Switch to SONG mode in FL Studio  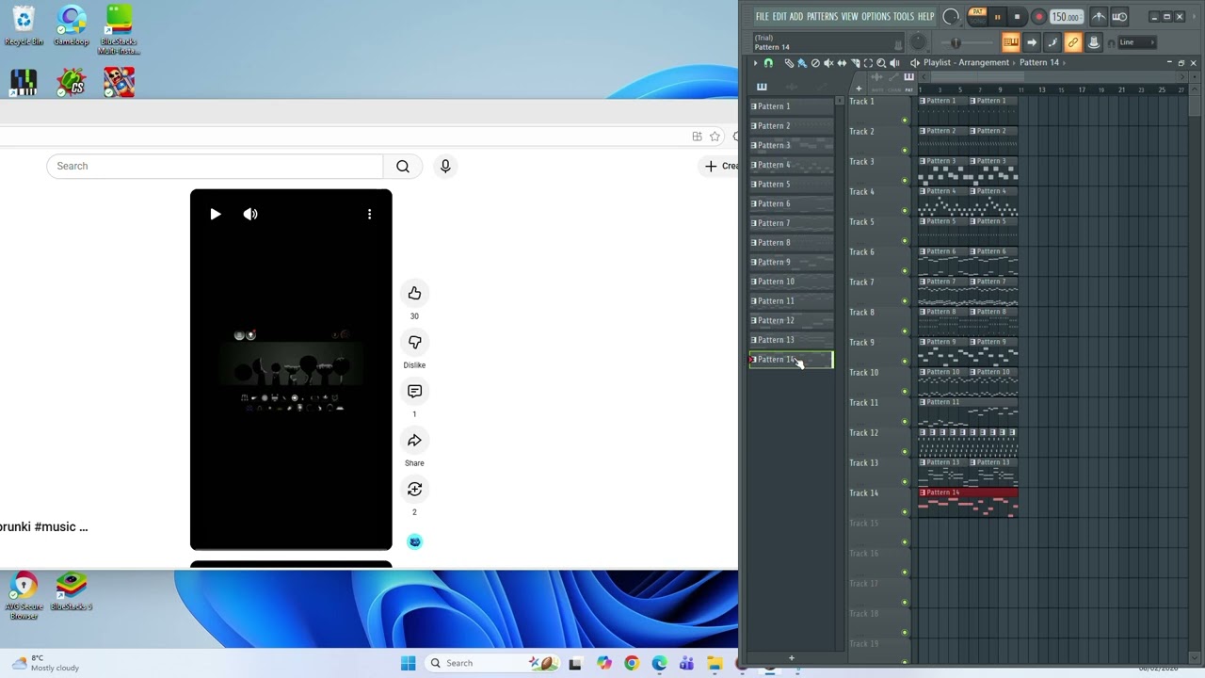977,21
